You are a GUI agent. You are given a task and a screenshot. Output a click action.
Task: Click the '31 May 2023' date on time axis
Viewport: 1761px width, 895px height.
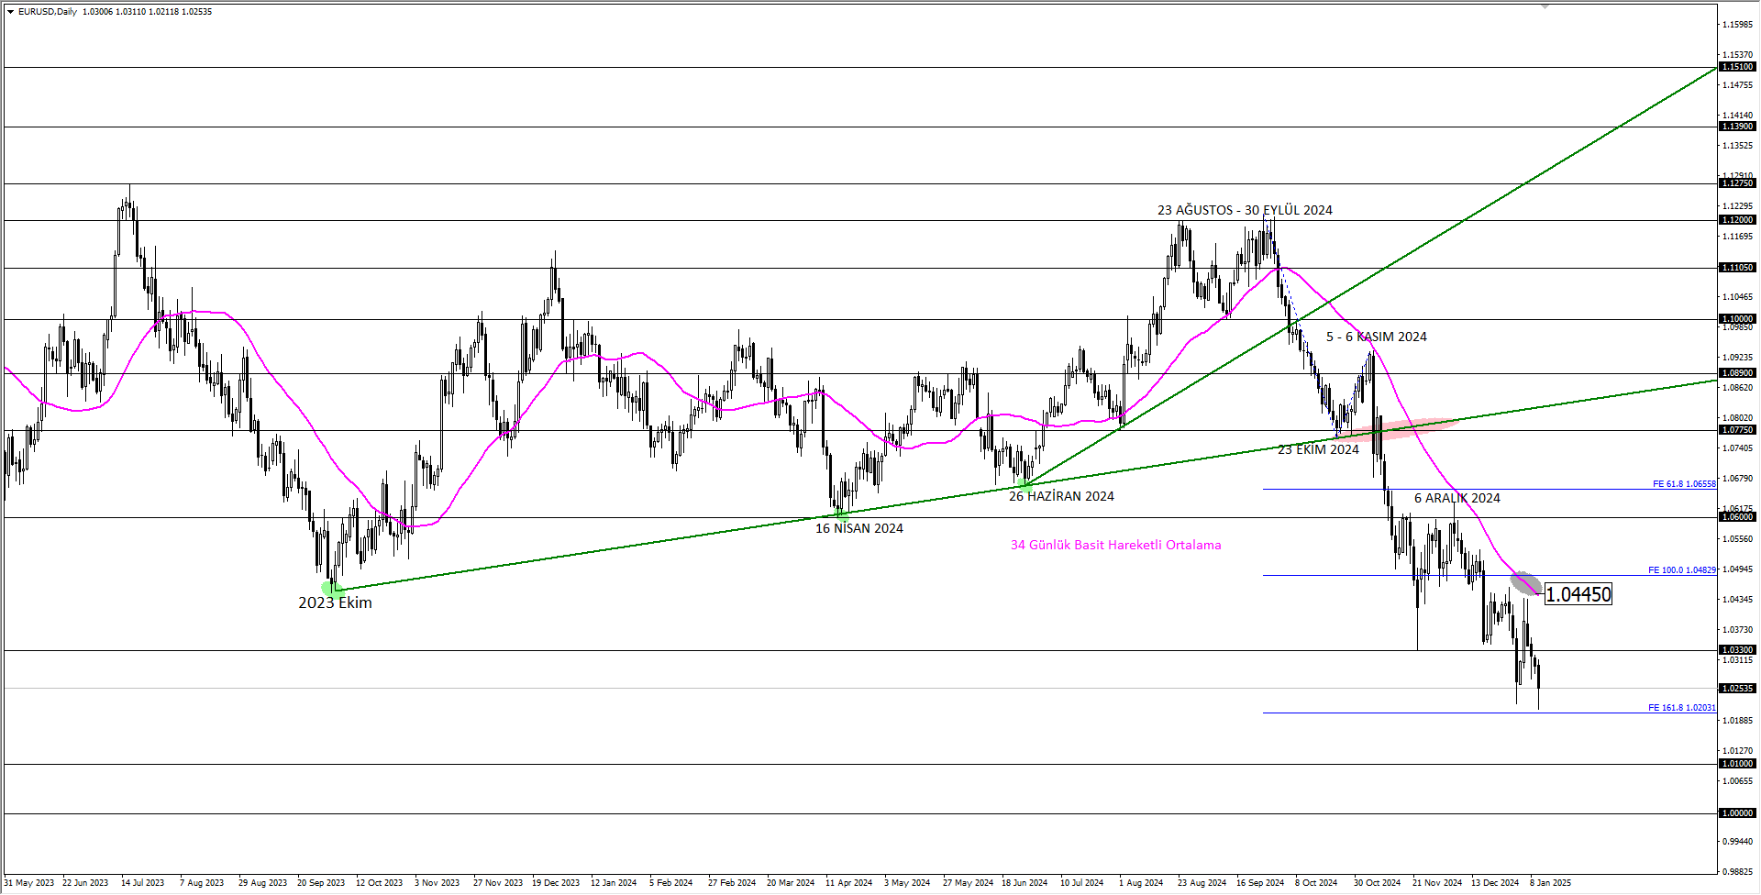tap(28, 883)
